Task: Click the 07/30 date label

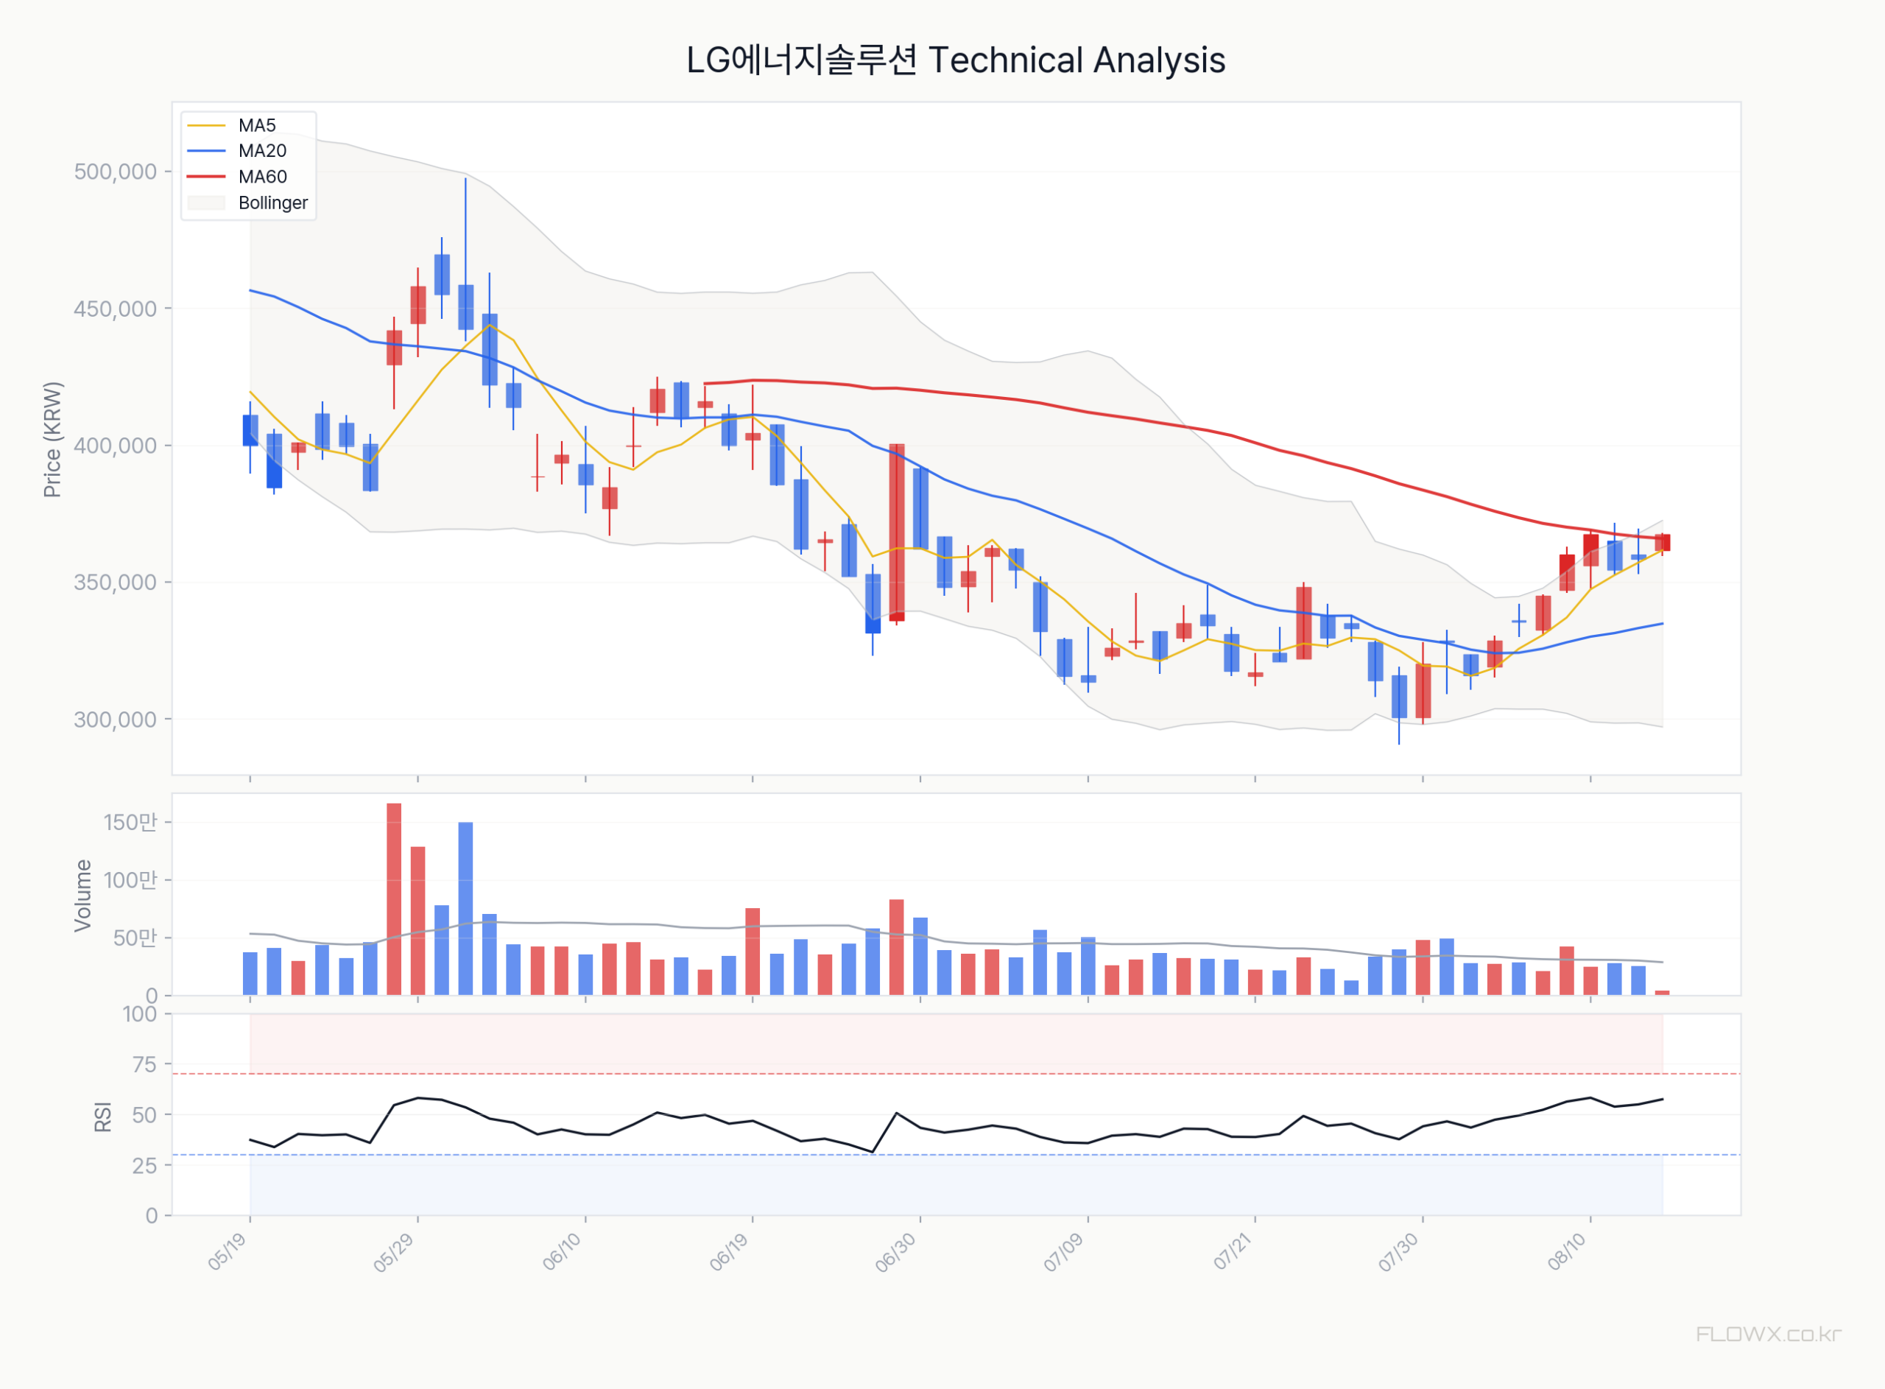Action: pyautogui.click(x=1399, y=1252)
